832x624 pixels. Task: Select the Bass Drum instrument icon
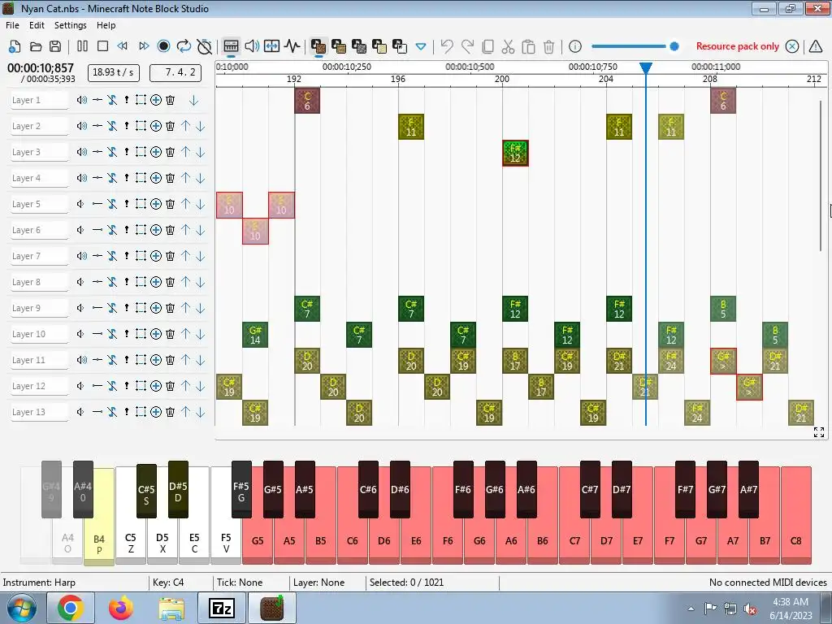tap(358, 46)
